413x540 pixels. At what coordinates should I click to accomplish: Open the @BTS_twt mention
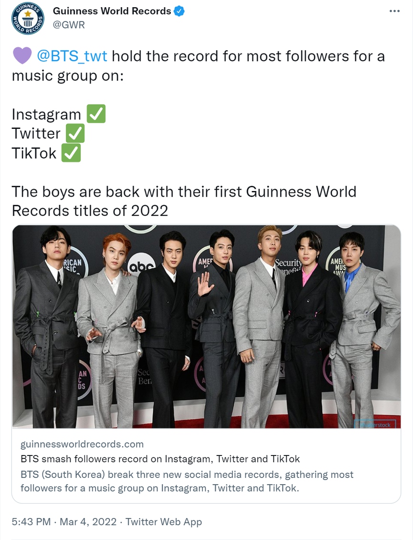pyautogui.click(x=72, y=56)
